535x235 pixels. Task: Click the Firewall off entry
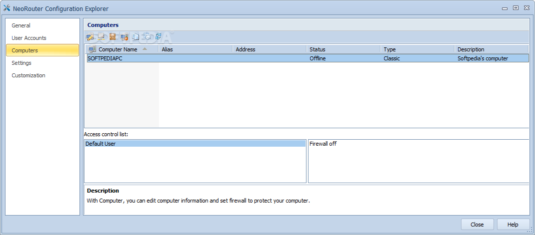click(x=323, y=144)
